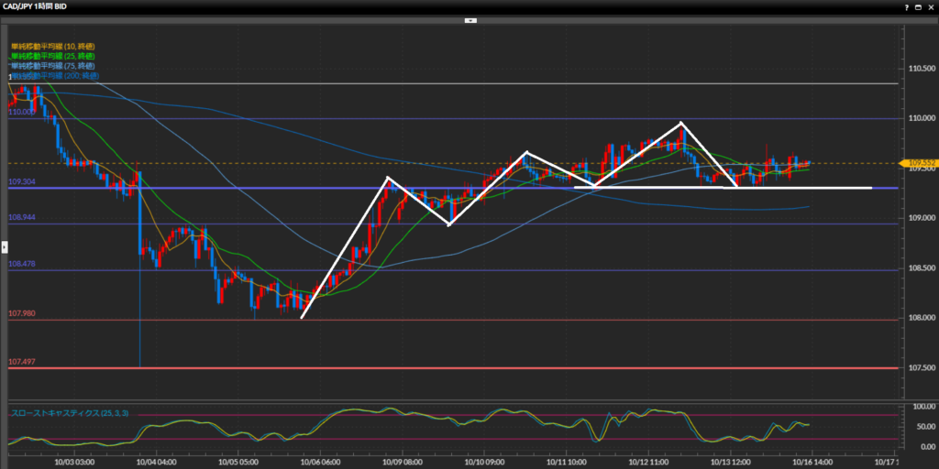Maximize the chart window
This screenshot has height=469, width=939.
(x=917, y=6)
